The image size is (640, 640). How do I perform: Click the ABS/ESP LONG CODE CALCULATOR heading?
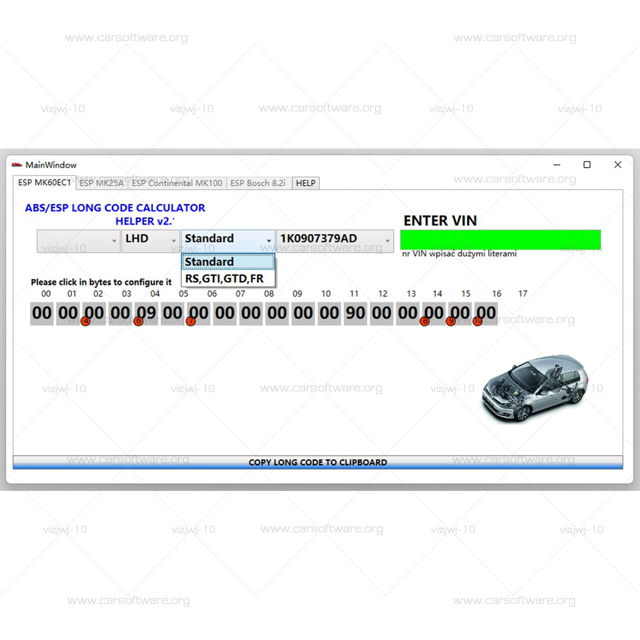point(115,208)
